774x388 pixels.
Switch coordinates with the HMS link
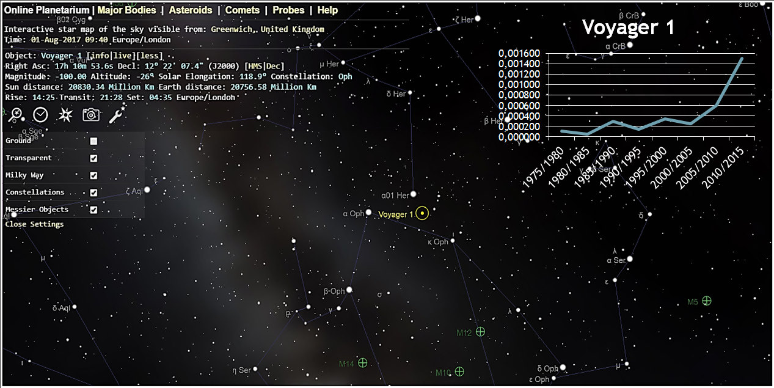point(255,66)
